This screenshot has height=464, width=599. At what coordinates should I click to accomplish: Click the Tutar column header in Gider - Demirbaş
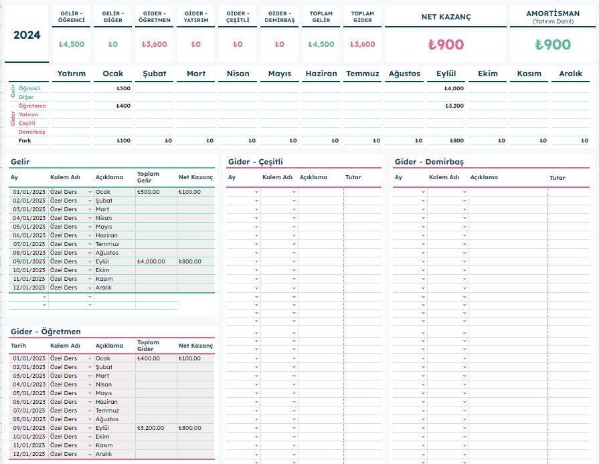tap(557, 178)
